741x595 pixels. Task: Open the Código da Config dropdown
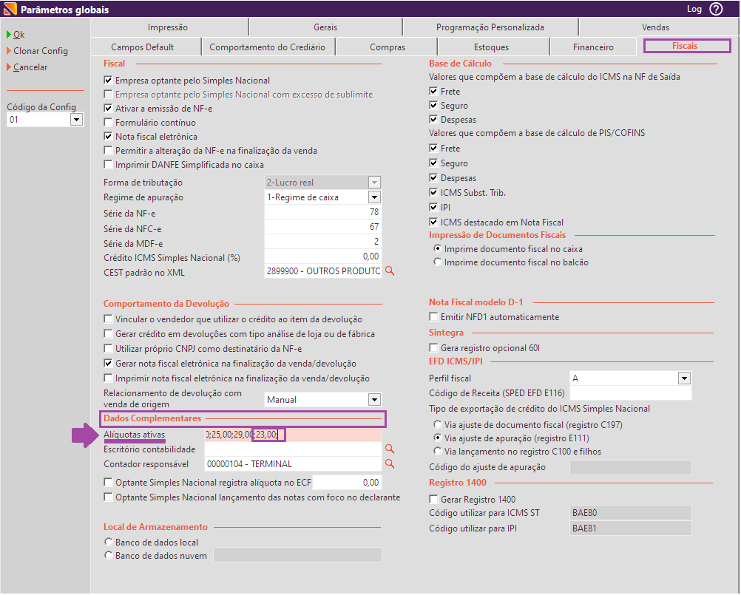pyautogui.click(x=77, y=120)
